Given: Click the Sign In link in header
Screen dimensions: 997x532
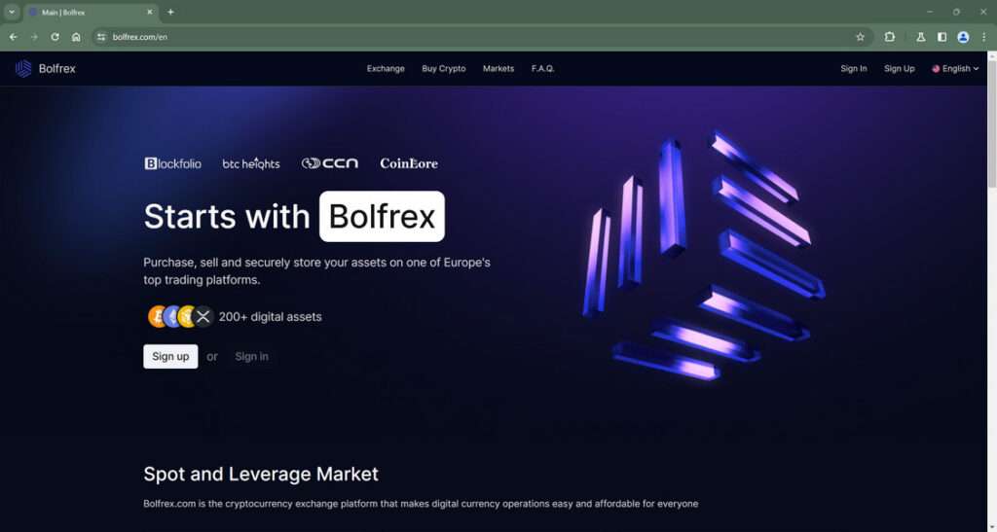Looking at the screenshot, I should coord(853,68).
